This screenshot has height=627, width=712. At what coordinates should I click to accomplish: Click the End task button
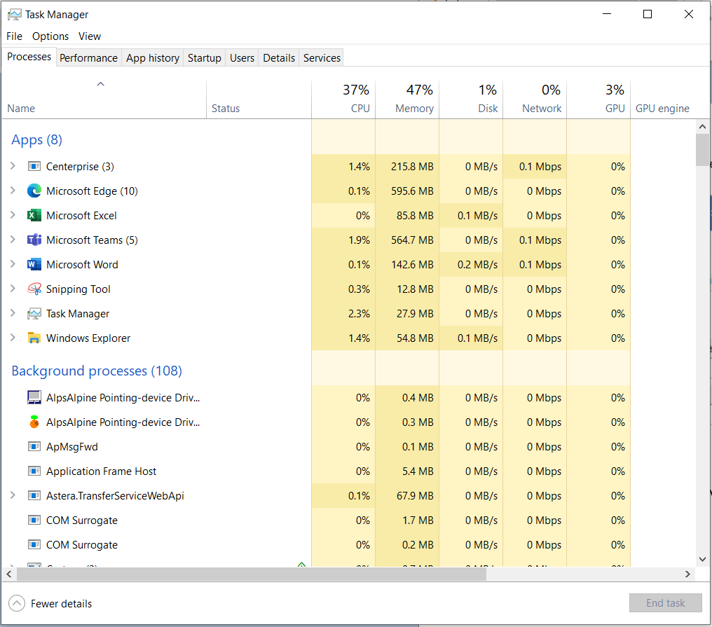pyautogui.click(x=665, y=603)
